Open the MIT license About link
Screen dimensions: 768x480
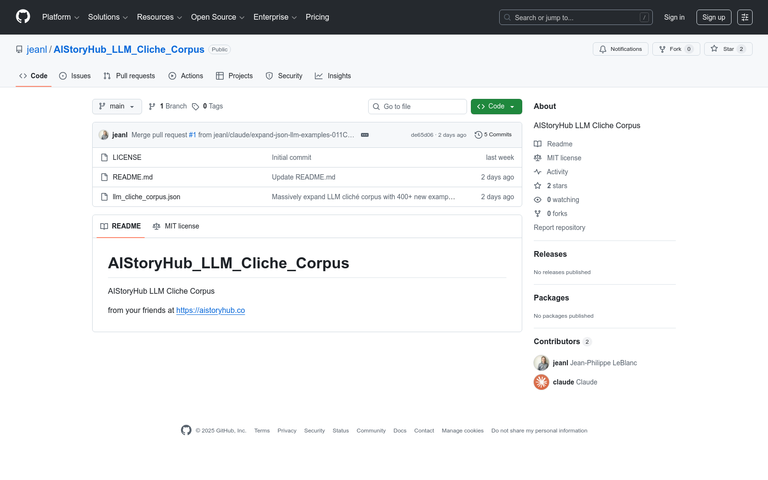click(557, 158)
